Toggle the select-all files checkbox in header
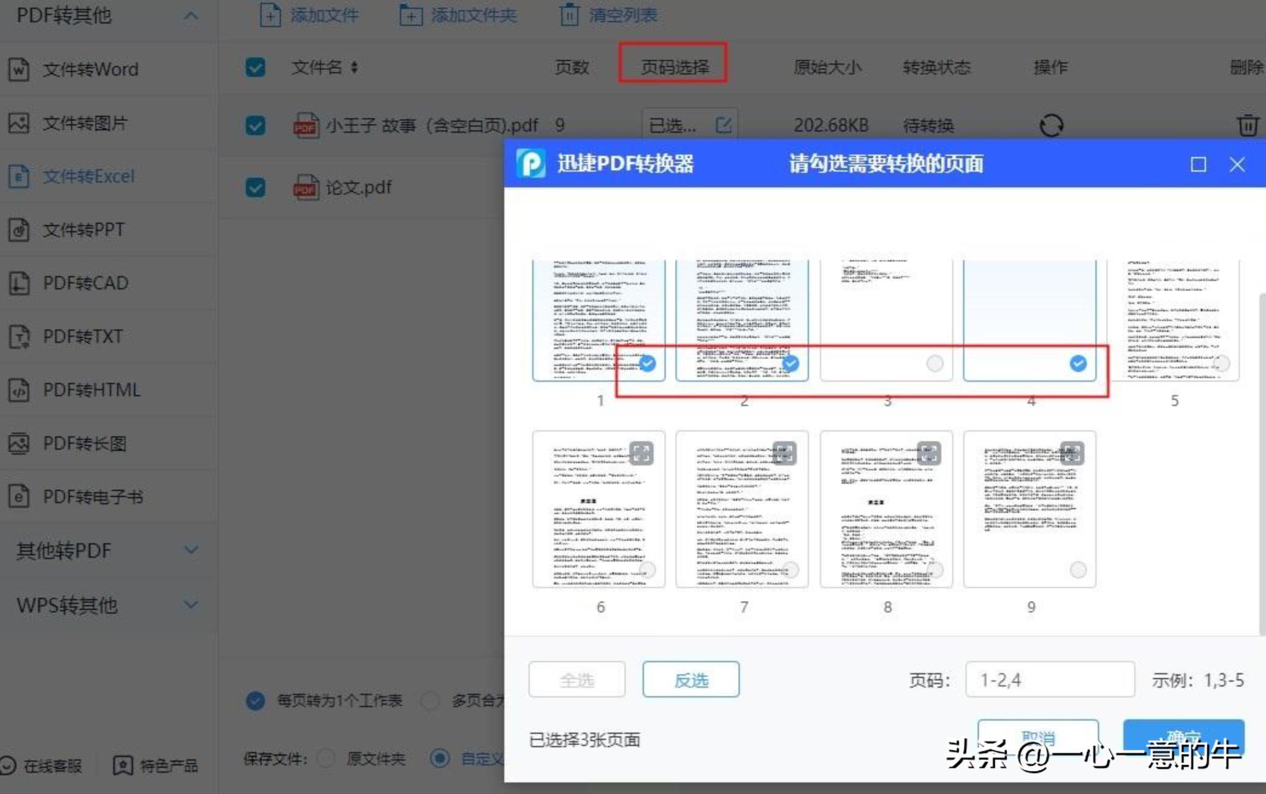 [x=256, y=67]
